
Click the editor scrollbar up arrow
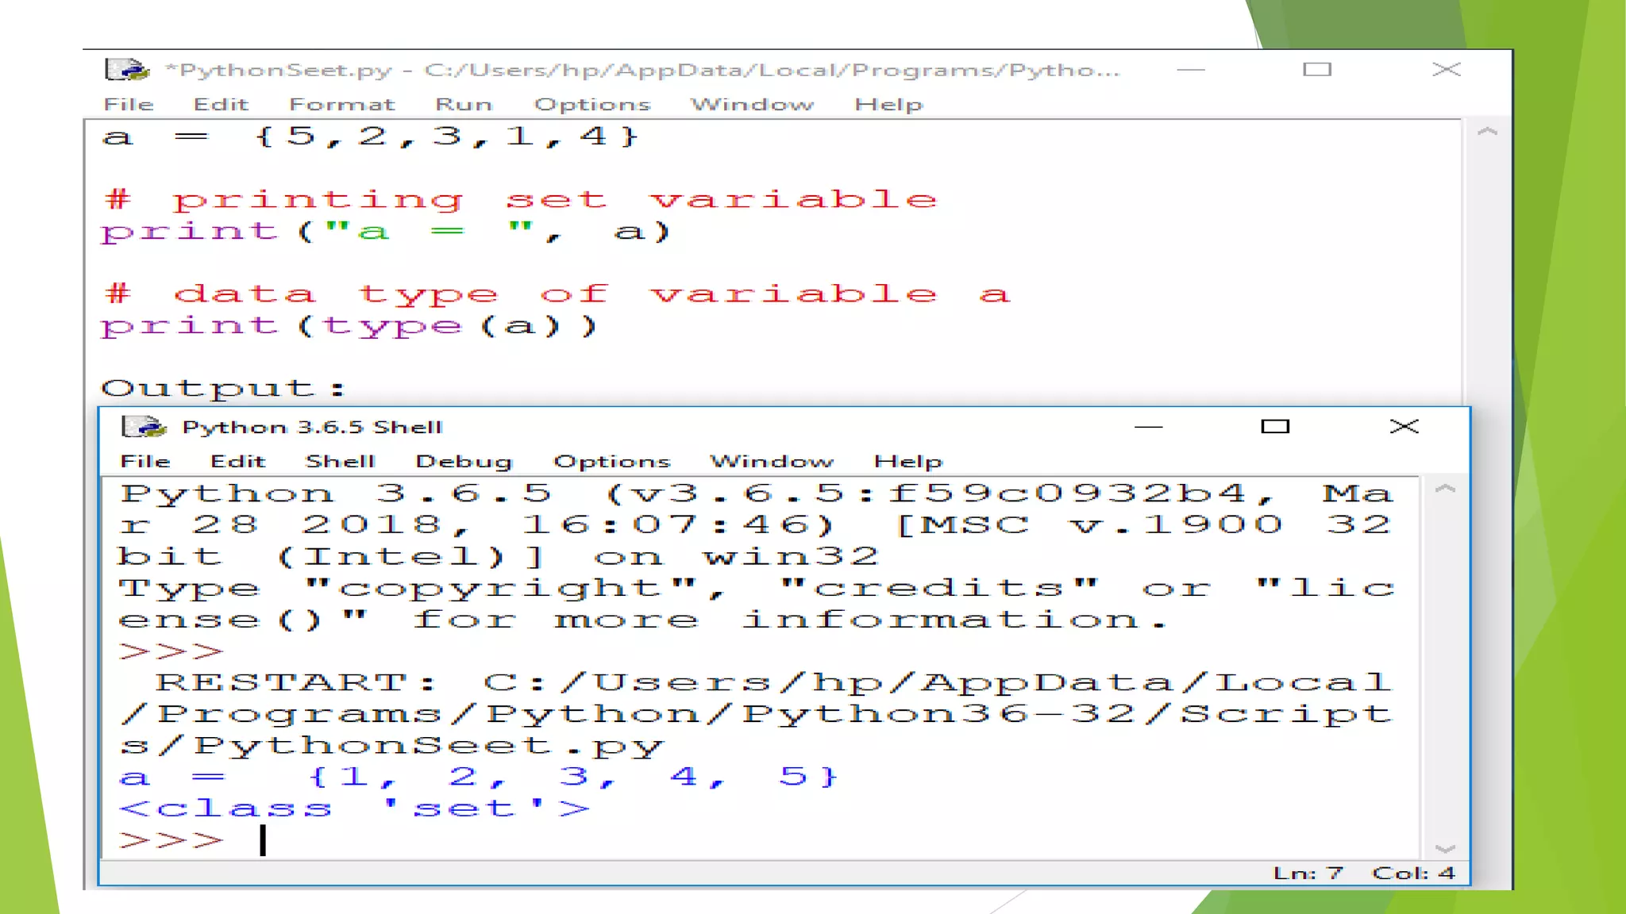click(1487, 132)
